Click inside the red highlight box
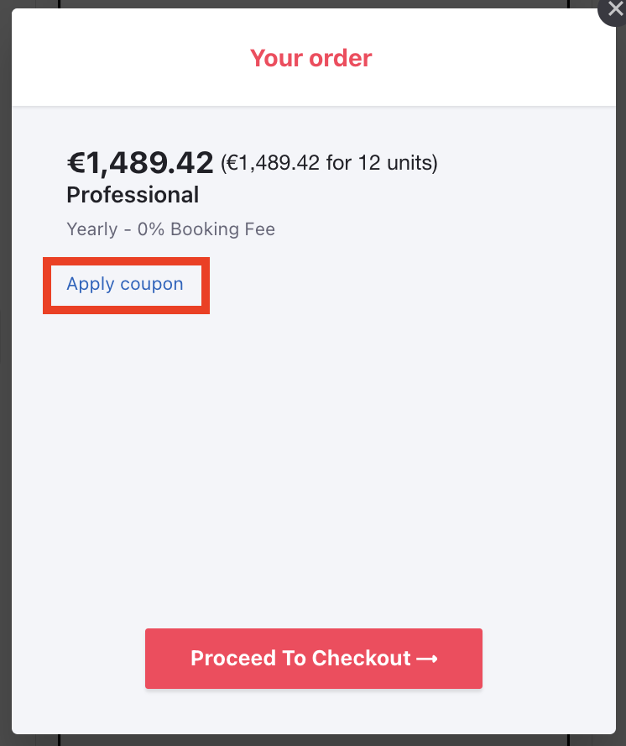 click(x=126, y=285)
